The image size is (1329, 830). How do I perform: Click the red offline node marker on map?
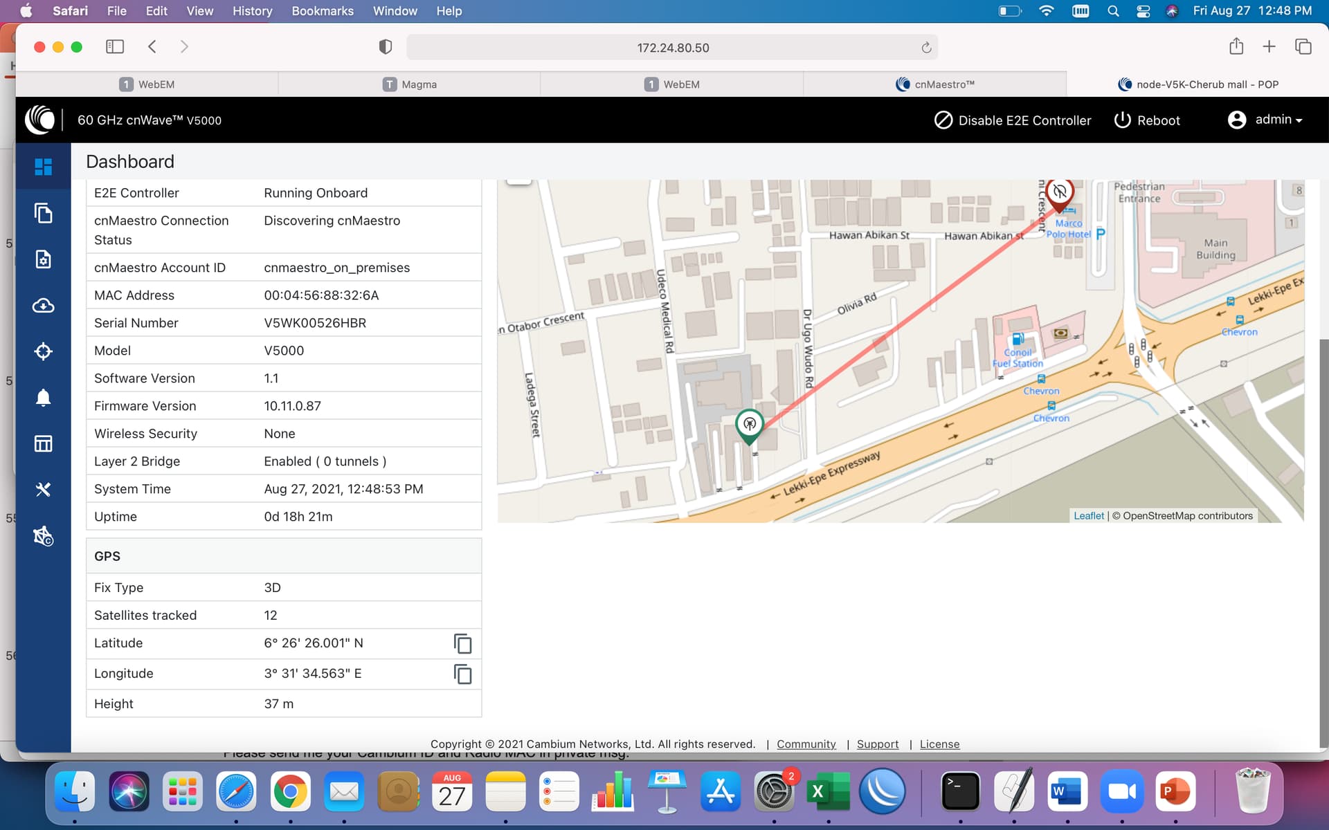pos(1059,194)
